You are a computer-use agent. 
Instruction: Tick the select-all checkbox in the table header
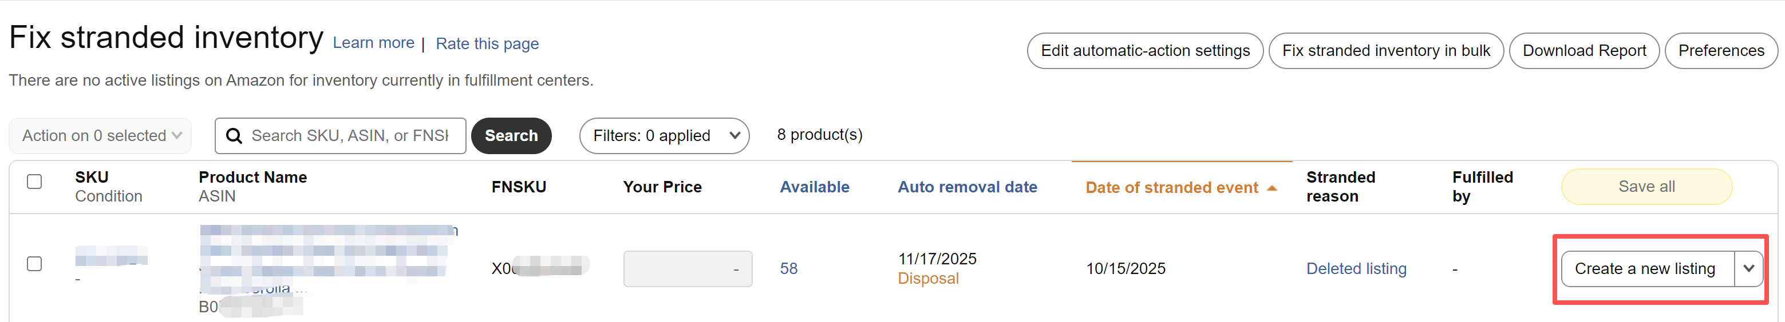pos(34,182)
